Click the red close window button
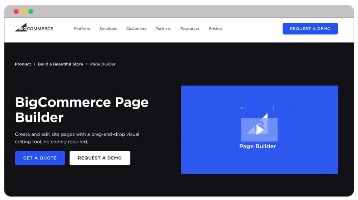Viewport: 358px width, 200px height. point(16,12)
